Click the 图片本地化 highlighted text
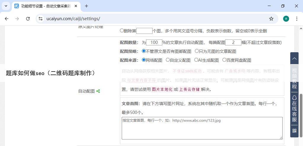 (x=162, y=89)
